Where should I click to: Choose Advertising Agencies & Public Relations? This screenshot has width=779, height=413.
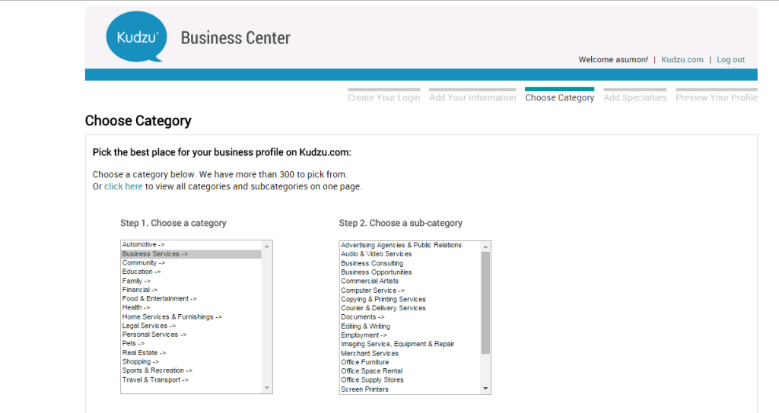[x=410, y=245]
